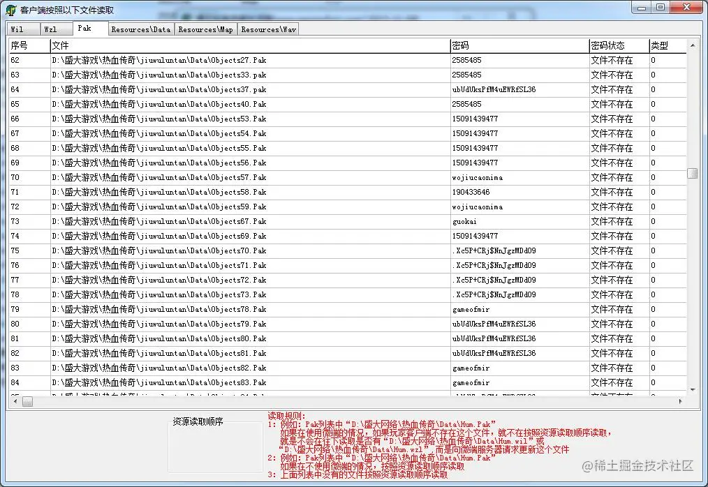Select row with Objects70.Pak file
The image size is (708, 487).
348,251
